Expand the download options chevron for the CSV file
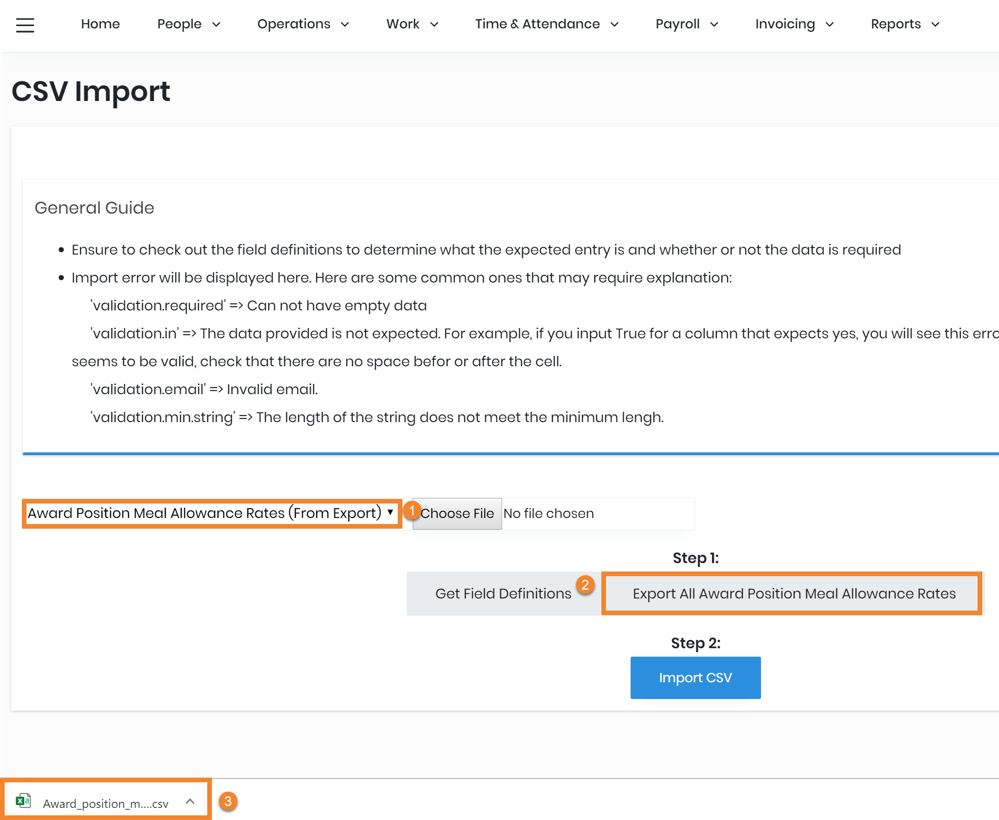Screen dimensions: 999x820 pos(190,801)
